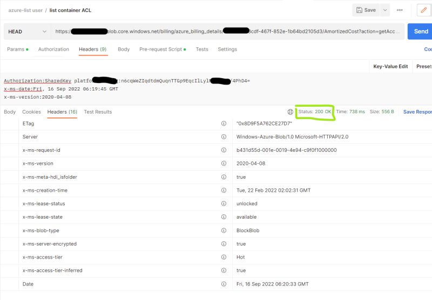Click the Key-Value Edit button
The image size is (432, 300).
[390, 66]
